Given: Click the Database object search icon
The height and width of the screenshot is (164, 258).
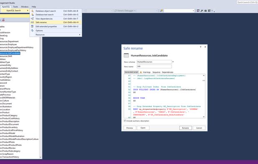Looking at the screenshot, I should click(33, 11).
